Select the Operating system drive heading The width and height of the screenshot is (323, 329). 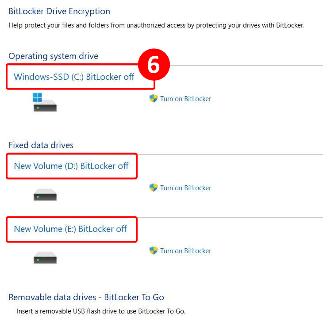(x=53, y=56)
